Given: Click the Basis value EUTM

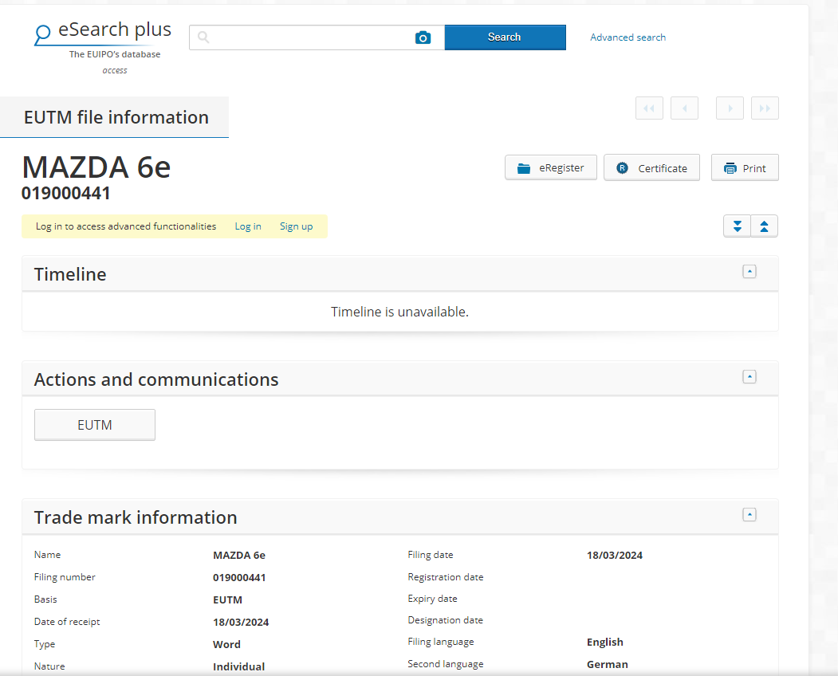Looking at the screenshot, I should [x=228, y=600].
